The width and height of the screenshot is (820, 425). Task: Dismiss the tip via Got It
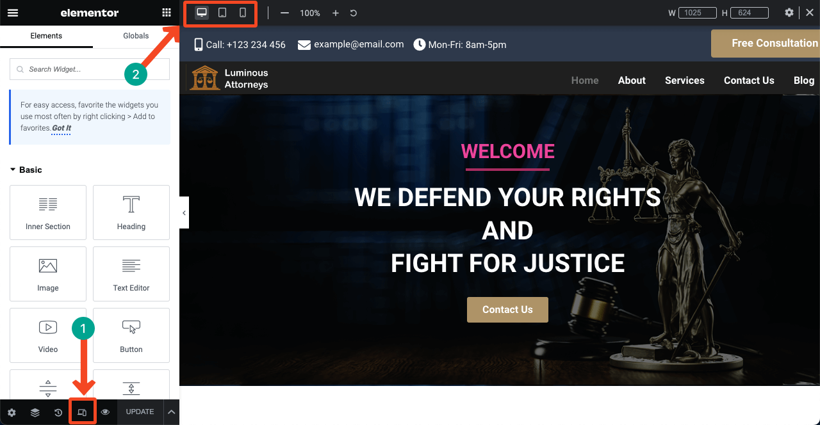61,128
